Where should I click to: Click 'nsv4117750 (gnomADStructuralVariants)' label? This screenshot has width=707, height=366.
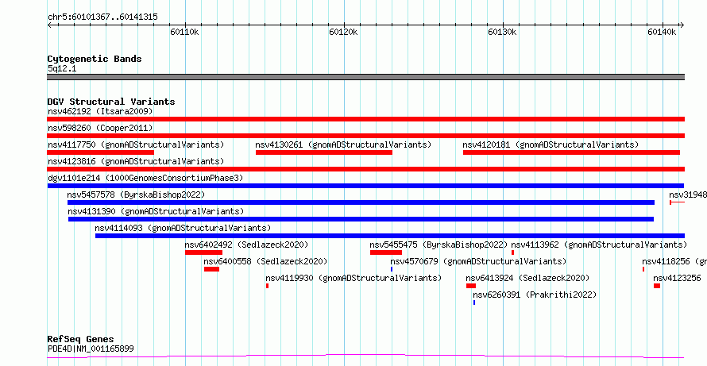[x=136, y=144]
